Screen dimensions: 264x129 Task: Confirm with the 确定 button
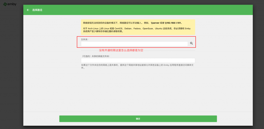click(x=138, y=119)
